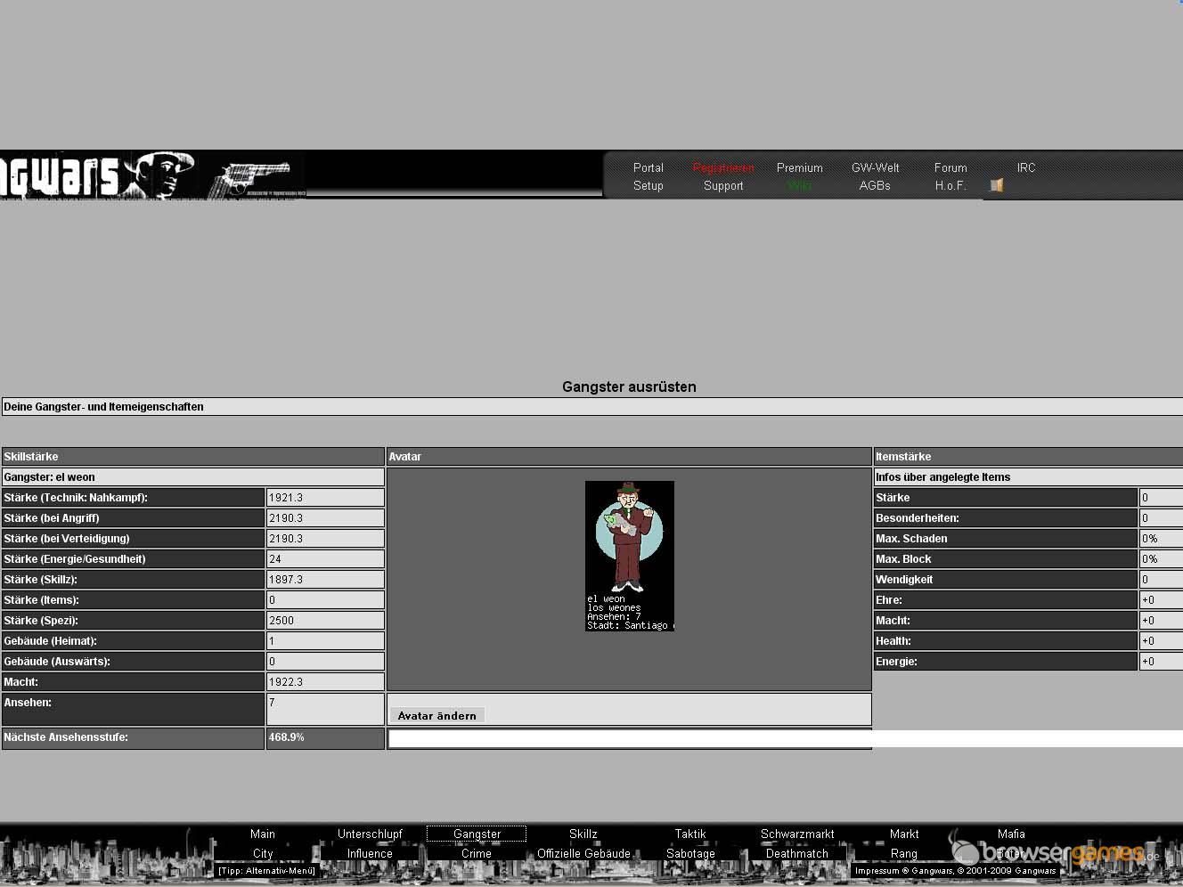Click the Stärke (Skillz) value 1897.3
This screenshot has height=887, width=1183.
[x=325, y=579]
